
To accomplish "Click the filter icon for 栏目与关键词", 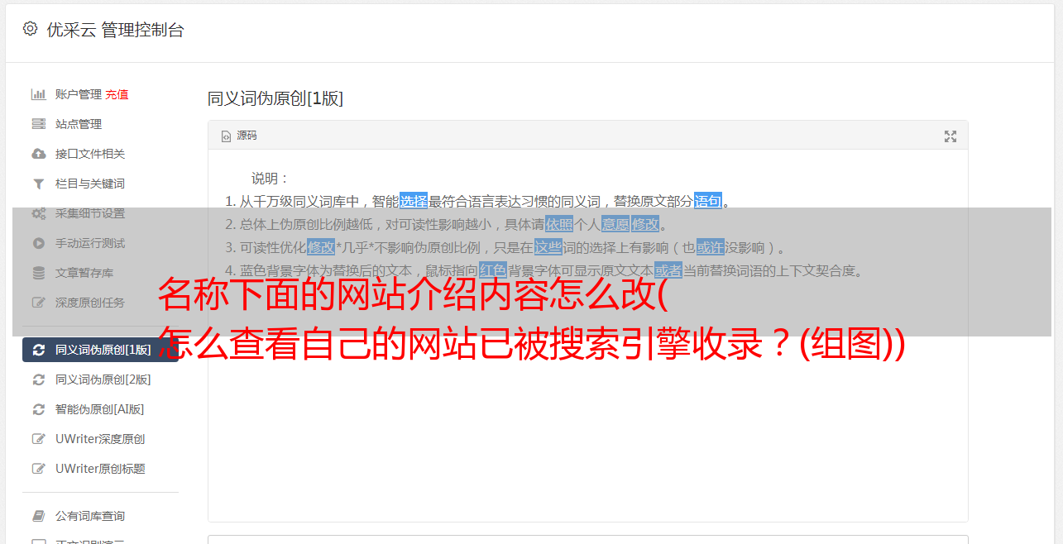I will [x=38, y=184].
